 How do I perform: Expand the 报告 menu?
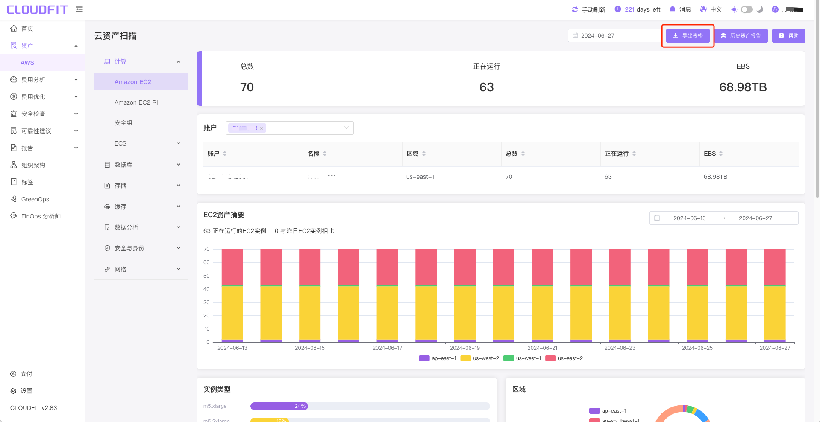[43, 148]
